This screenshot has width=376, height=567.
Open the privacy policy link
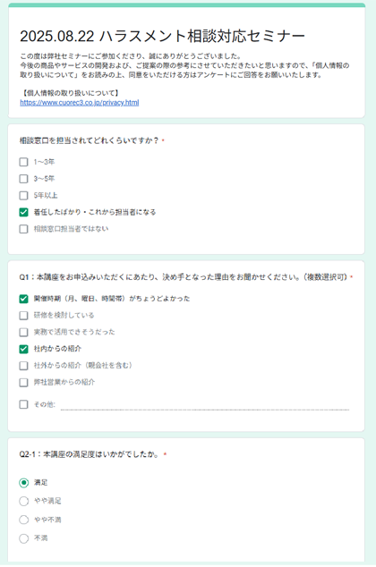point(80,103)
